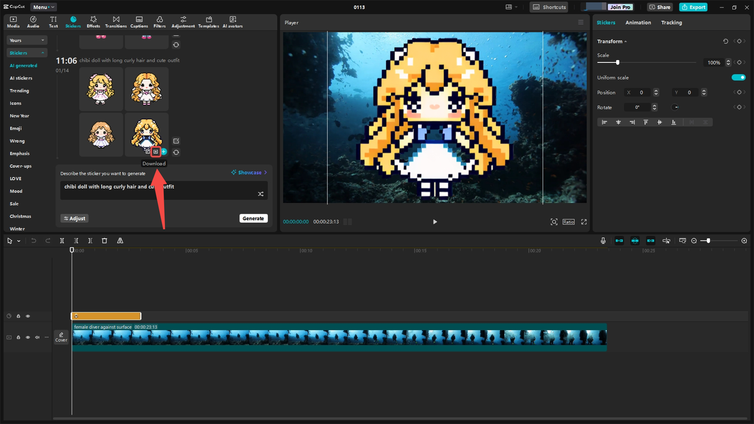Open the Menu dropdown

click(x=42, y=6)
